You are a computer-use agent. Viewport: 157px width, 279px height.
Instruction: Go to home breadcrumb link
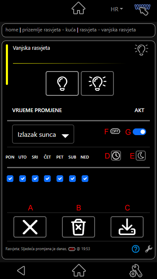pyautogui.click(x=12, y=30)
